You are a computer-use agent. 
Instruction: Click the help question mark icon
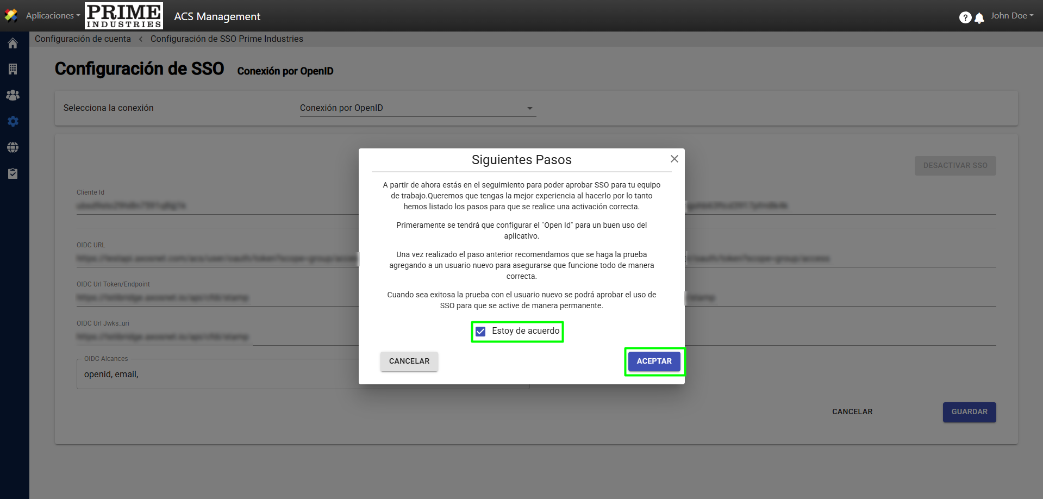tap(965, 17)
